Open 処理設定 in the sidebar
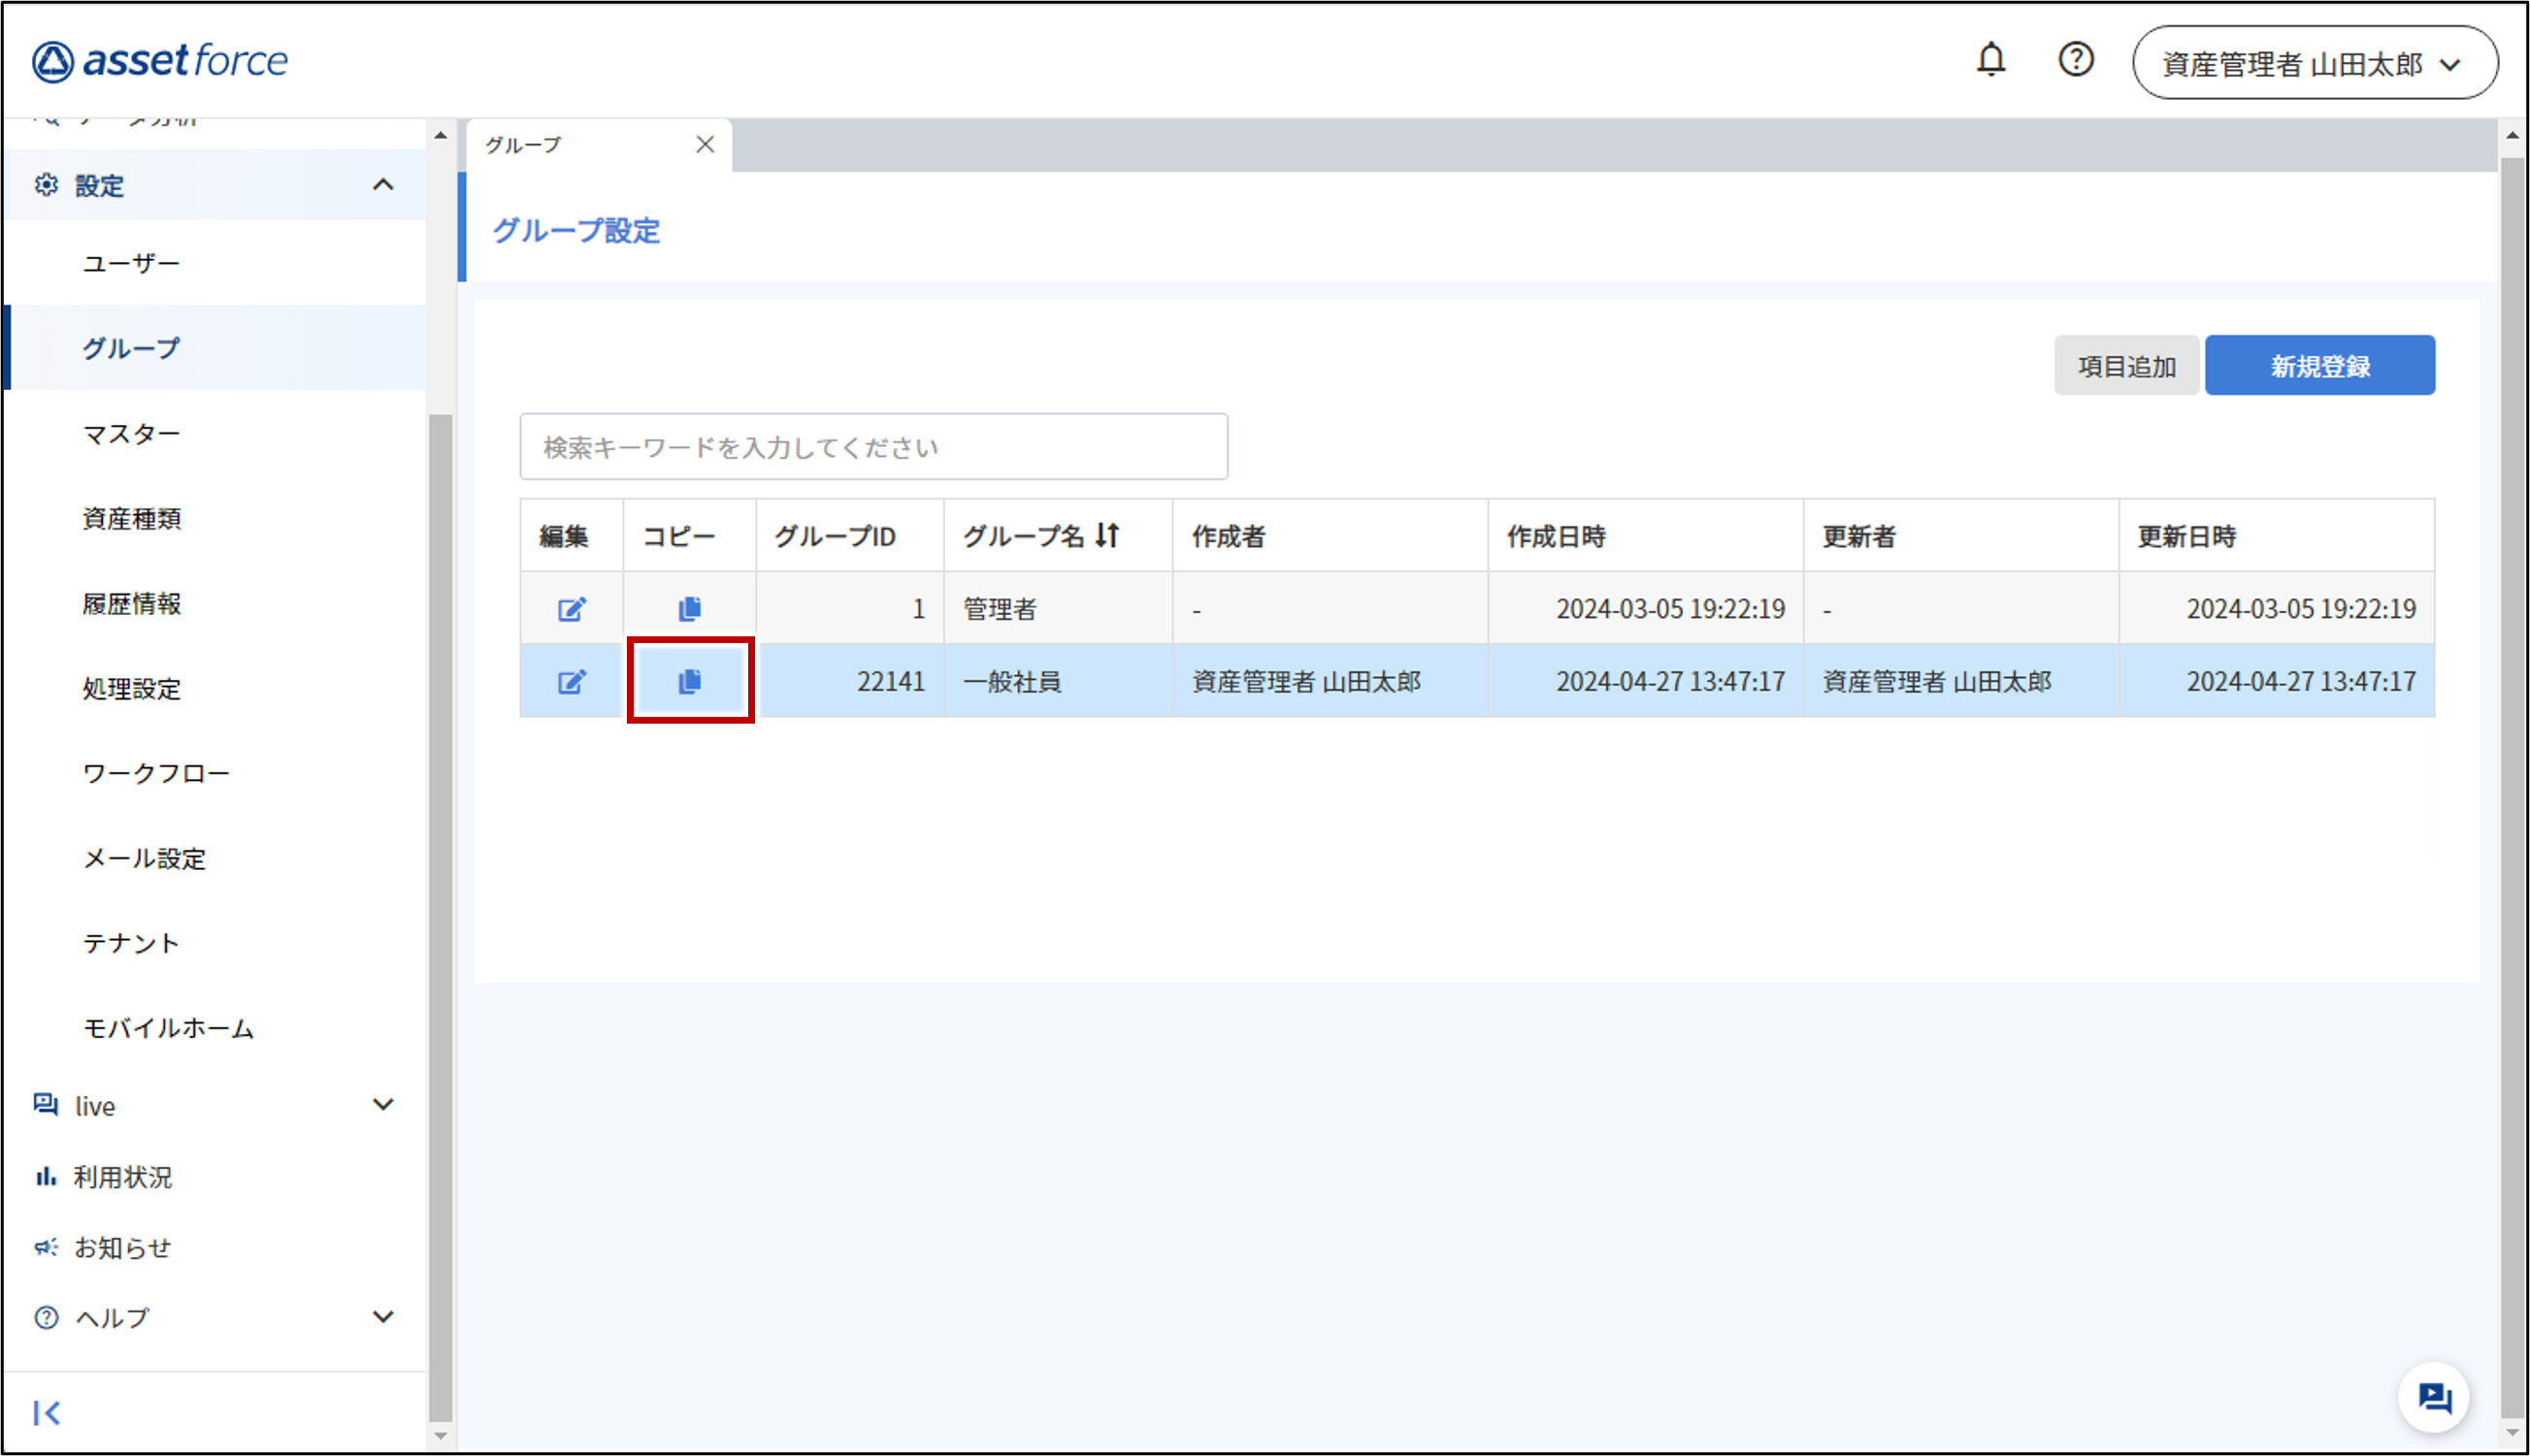Viewport: 2530px width, 1456px height. point(131,688)
